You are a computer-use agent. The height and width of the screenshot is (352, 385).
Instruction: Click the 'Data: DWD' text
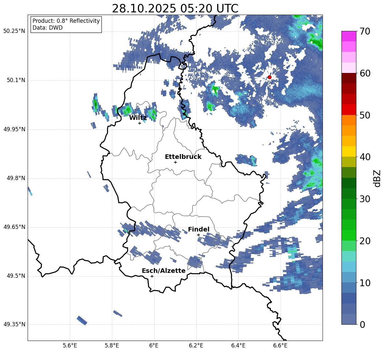47,28
